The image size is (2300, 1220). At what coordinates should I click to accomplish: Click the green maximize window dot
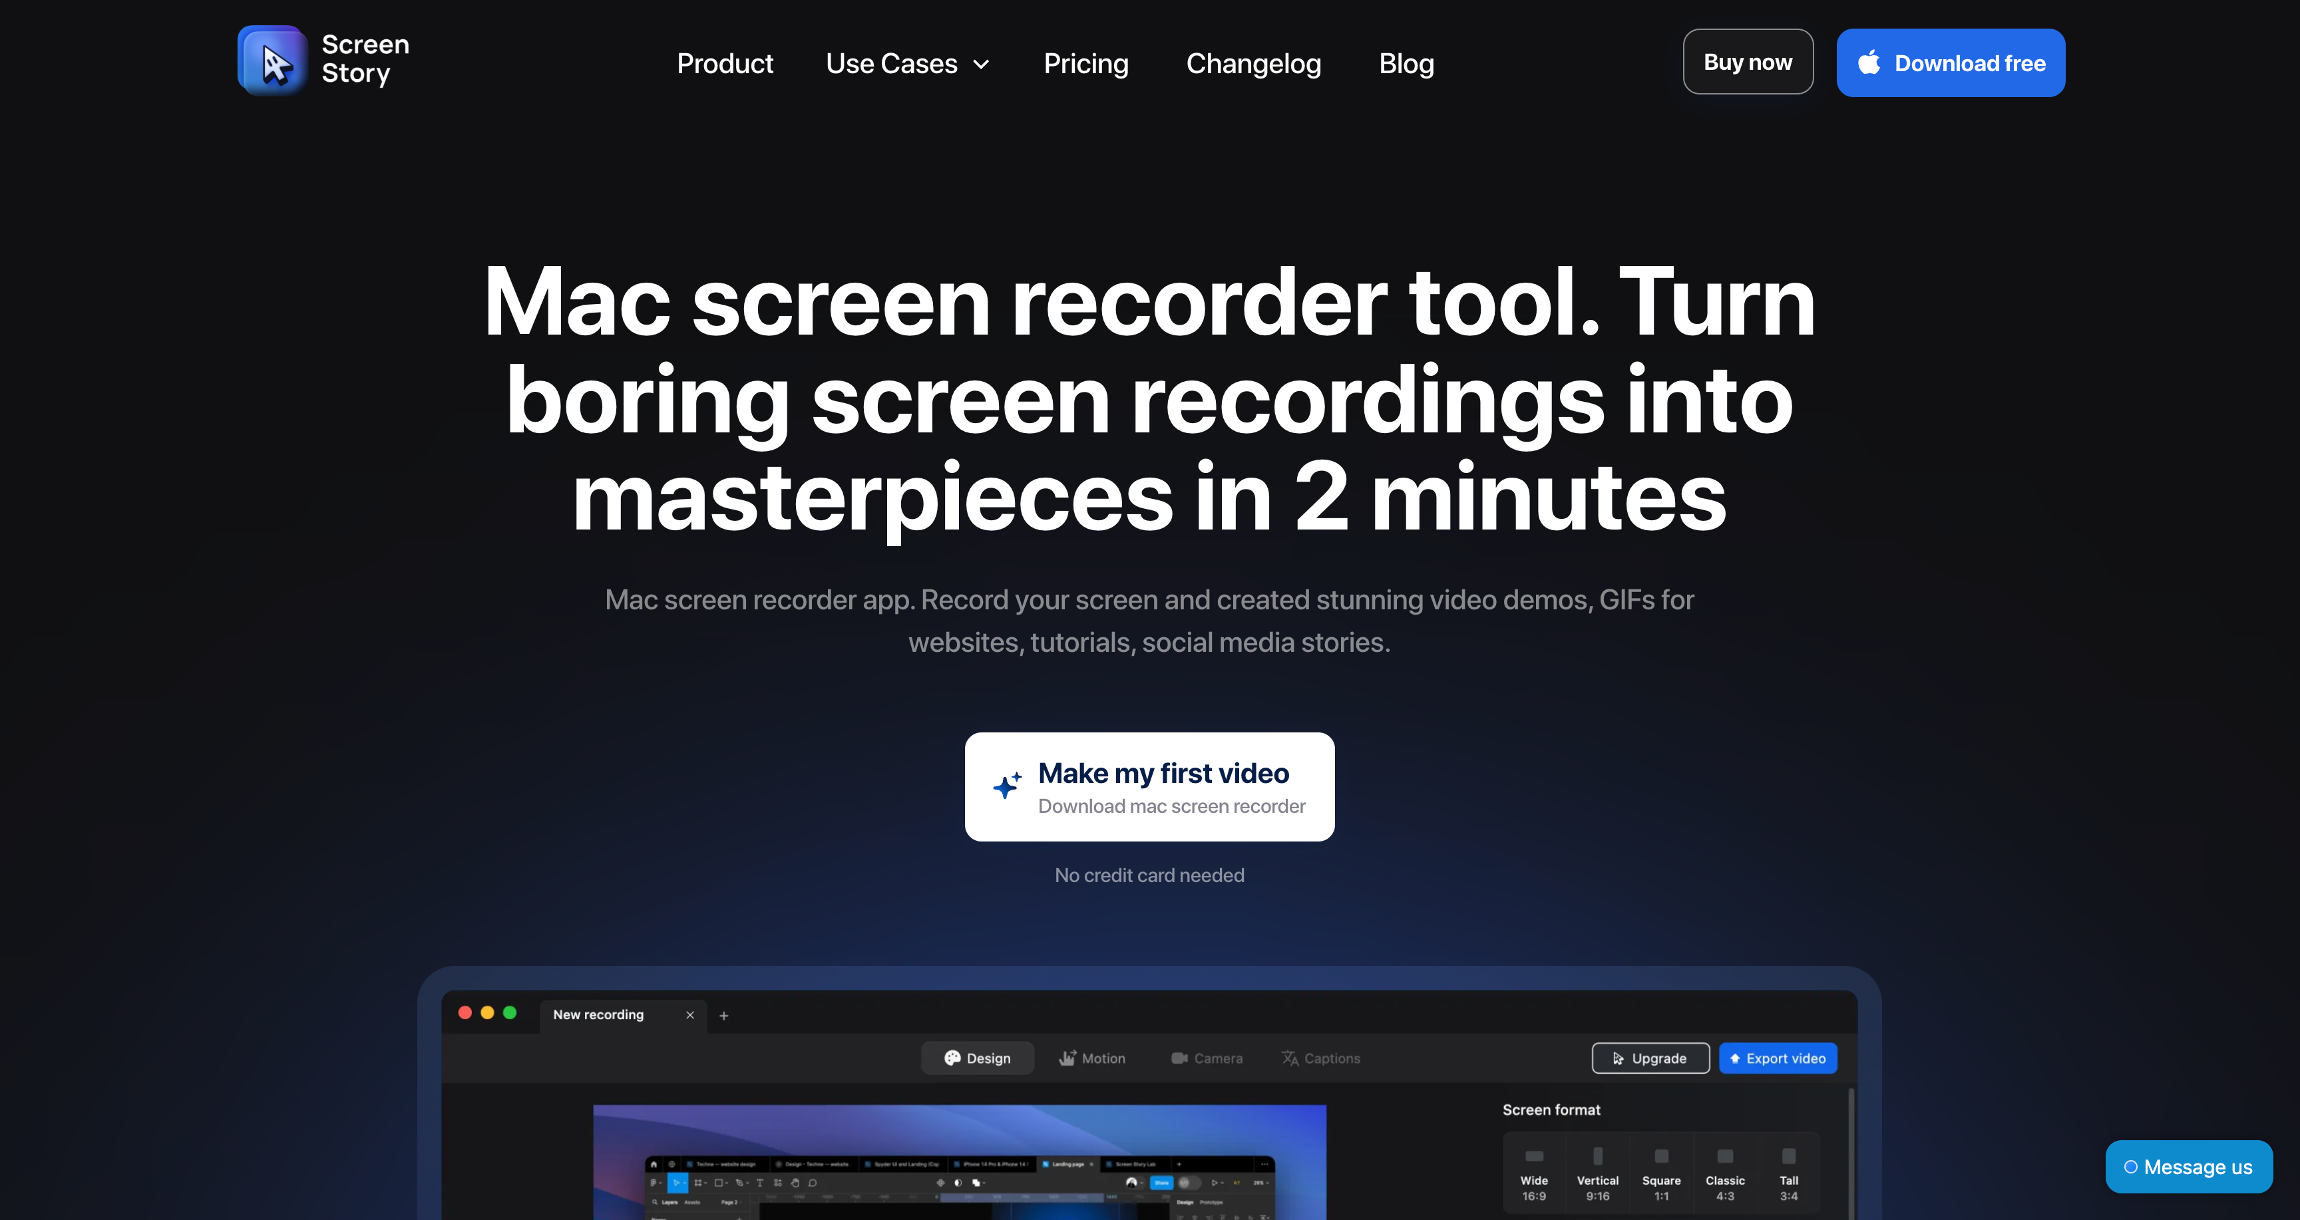510,1013
